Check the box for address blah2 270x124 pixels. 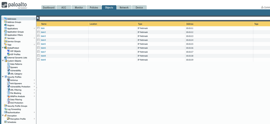[x=38, y=32]
